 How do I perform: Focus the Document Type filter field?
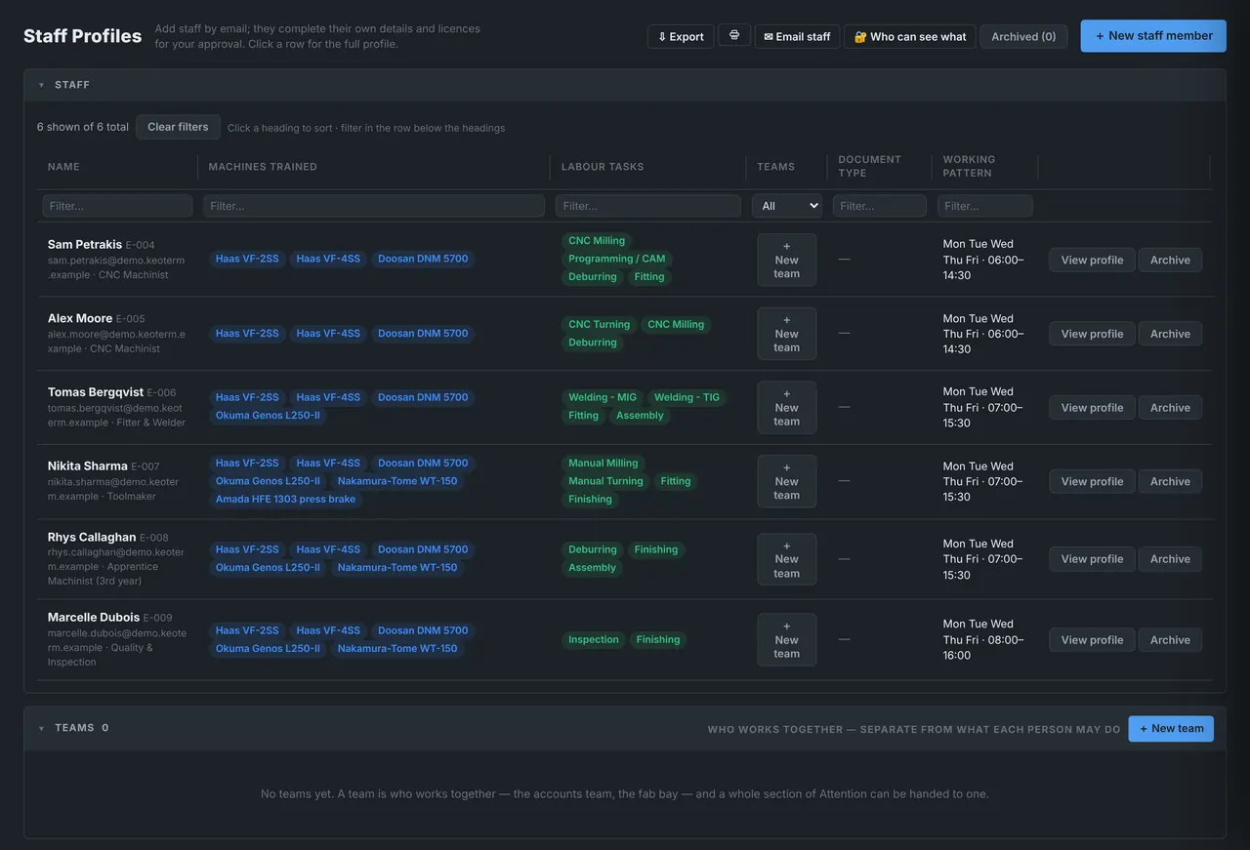point(879,206)
